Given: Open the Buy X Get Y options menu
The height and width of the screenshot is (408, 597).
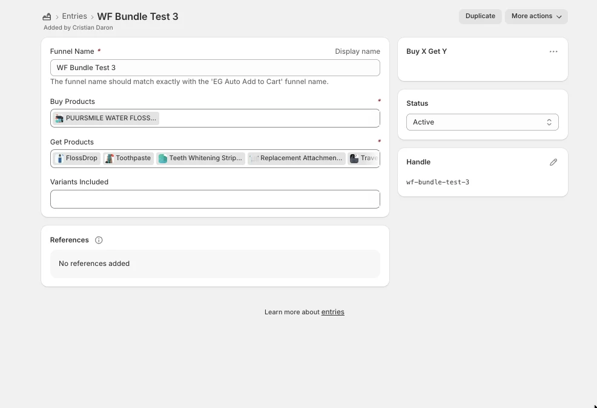Looking at the screenshot, I should [x=553, y=52].
